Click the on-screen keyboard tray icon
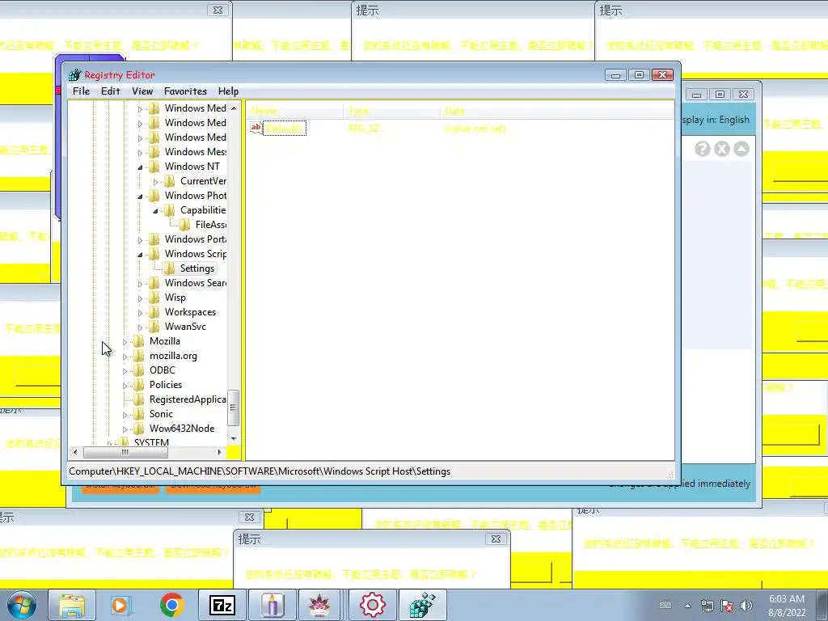Viewport: 828px width, 621px height. pyautogui.click(x=666, y=606)
